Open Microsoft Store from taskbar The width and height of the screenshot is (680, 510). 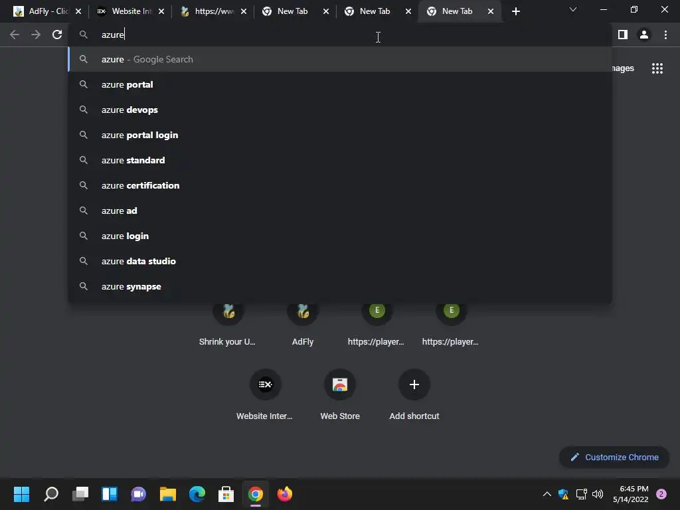[226, 494]
